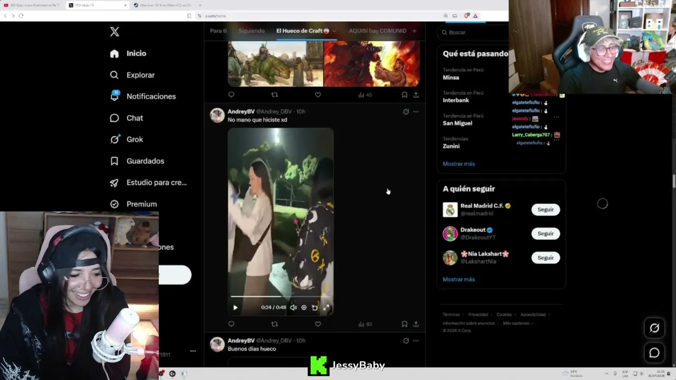This screenshot has height=380, width=676.
Task: Open video settings gear
Action: pos(304,308)
